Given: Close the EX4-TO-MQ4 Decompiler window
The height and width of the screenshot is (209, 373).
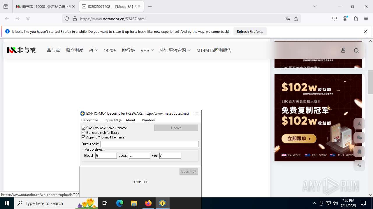Looking at the screenshot, I should 197,113.
